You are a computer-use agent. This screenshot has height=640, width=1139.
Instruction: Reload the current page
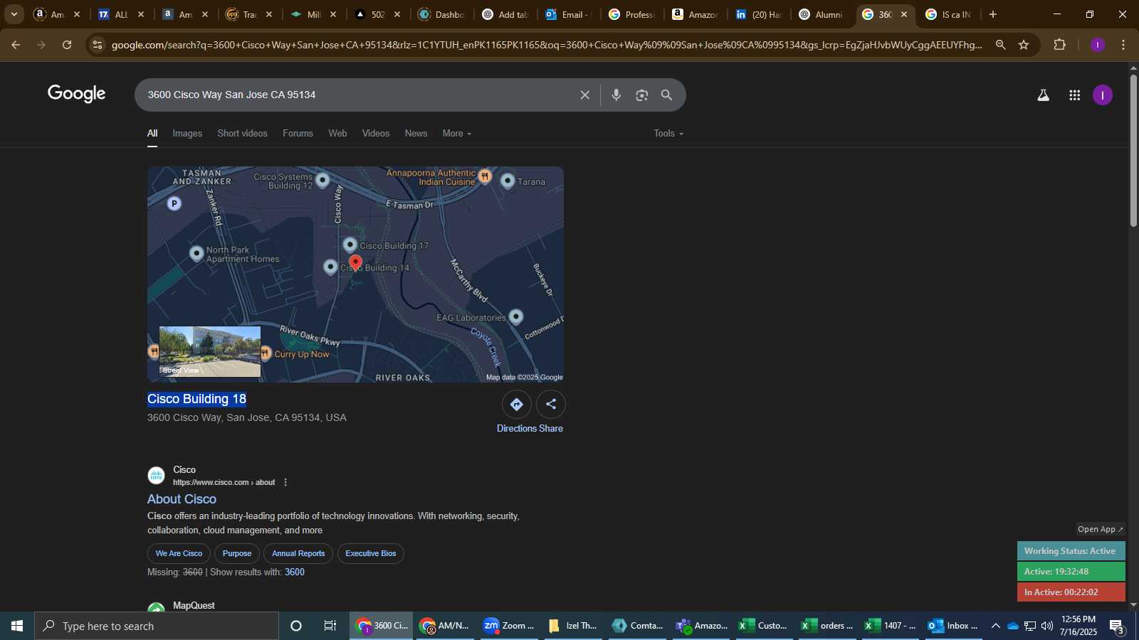[x=67, y=45]
